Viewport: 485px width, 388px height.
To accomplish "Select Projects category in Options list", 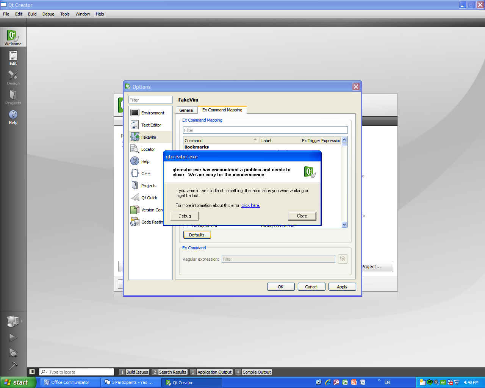I will [x=146, y=186].
